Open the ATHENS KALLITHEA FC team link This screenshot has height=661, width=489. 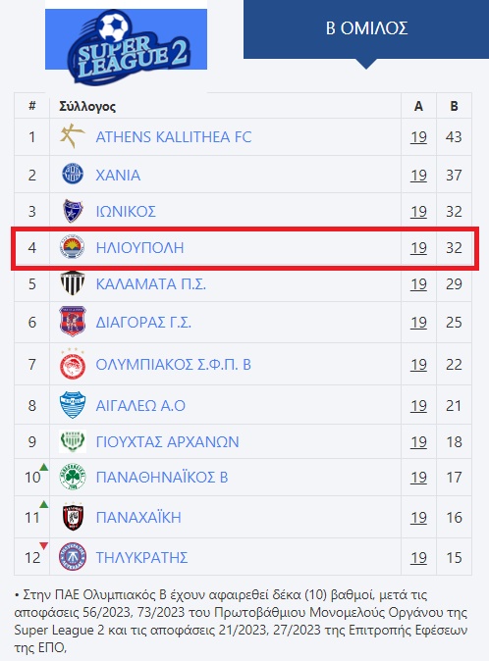pyautogui.click(x=174, y=137)
